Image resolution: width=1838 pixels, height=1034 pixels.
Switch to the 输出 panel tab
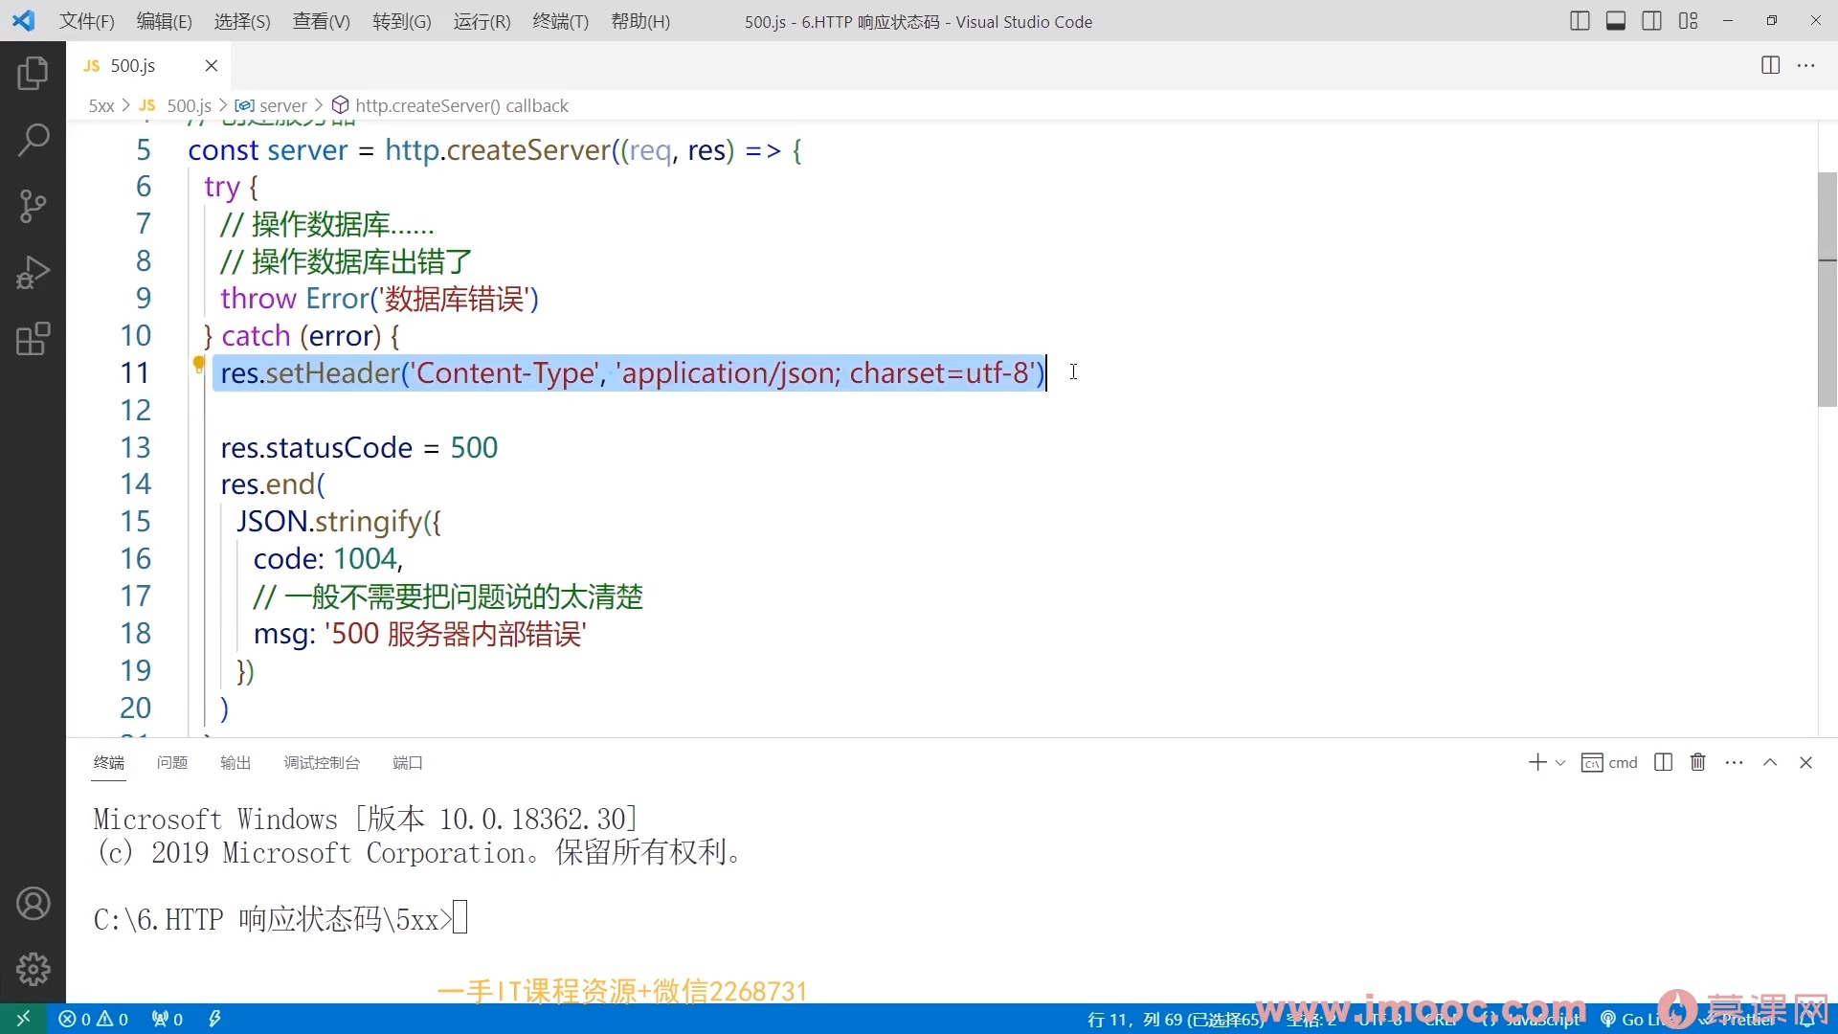tap(235, 762)
